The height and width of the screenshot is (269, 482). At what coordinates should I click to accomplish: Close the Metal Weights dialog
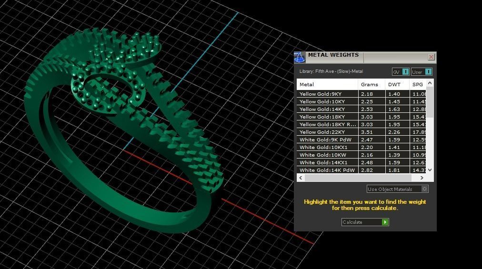[x=432, y=57]
